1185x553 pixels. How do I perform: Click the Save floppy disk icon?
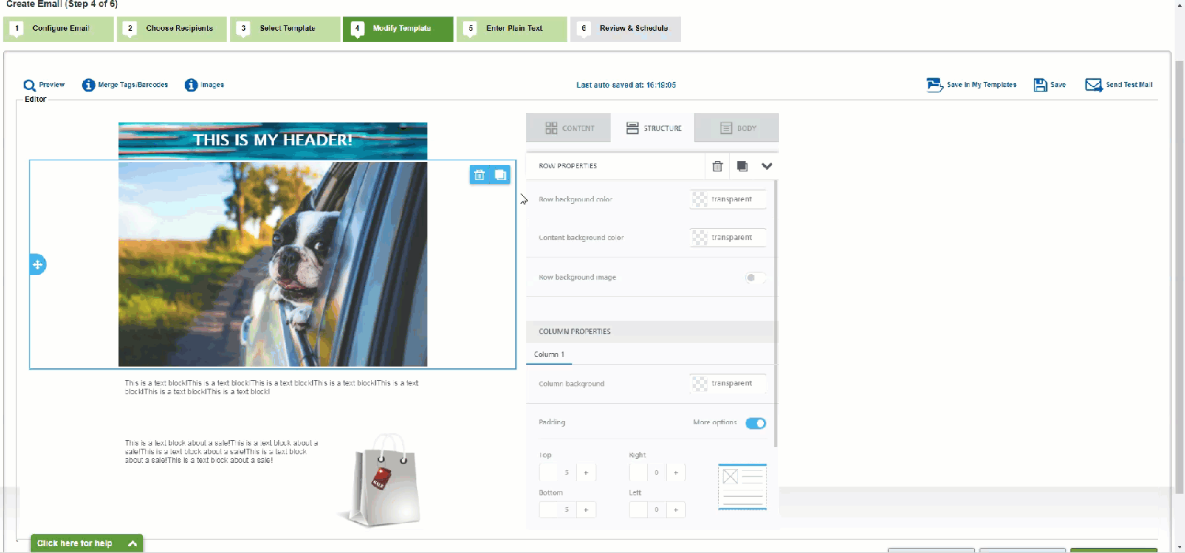pyautogui.click(x=1040, y=85)
